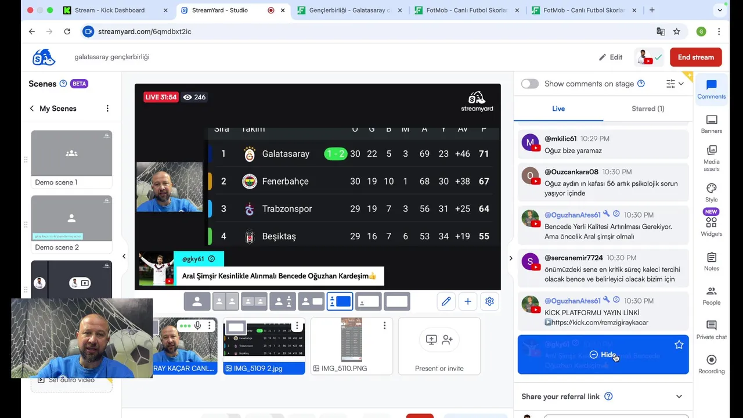743x418 pixels.
Task: Add a new layout with plus icon
Action: click(468, 301)
